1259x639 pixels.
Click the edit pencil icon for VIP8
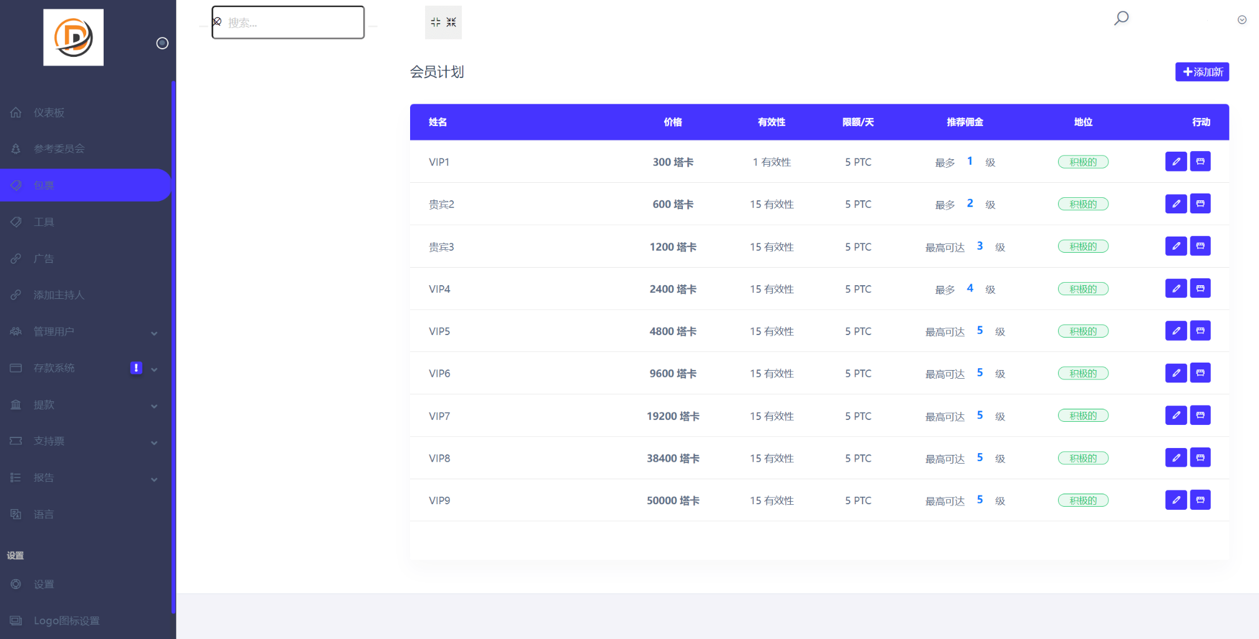[1176, 458]
